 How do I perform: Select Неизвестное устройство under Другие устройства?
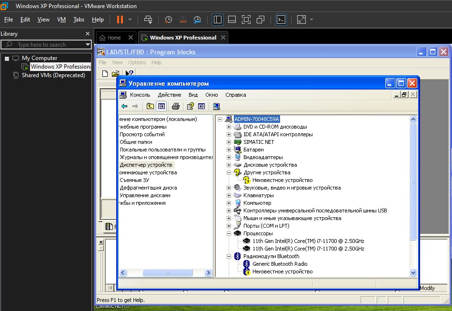[x=282, y=180]
